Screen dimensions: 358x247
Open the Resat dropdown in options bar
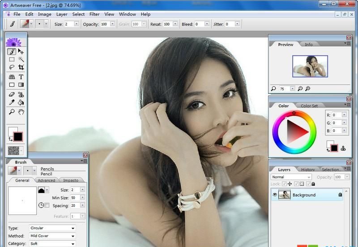point(175,24)
